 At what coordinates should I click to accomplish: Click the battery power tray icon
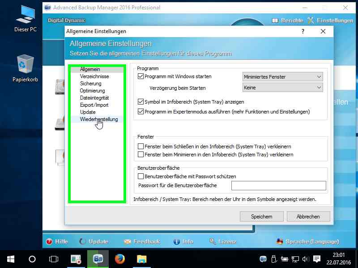pyautogui.click(x=285, y=259)
